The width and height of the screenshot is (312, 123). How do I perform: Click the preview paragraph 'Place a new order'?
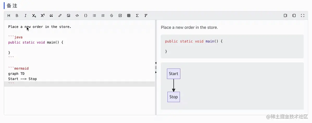[x=189, y=27]
